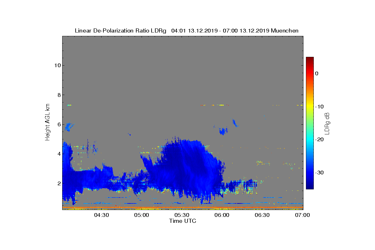Image resolution: width=375 pixels, height=250 pixels.
Task: Click the plot title 'Linear De-Polarization Ratio LDRg'
Action: pyautogui.click(x=121, y=31)
